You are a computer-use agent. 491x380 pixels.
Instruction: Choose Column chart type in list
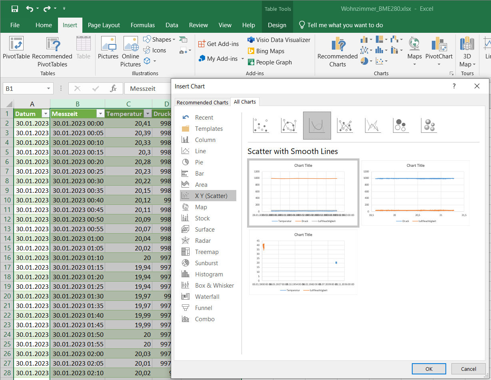point(208,140)
